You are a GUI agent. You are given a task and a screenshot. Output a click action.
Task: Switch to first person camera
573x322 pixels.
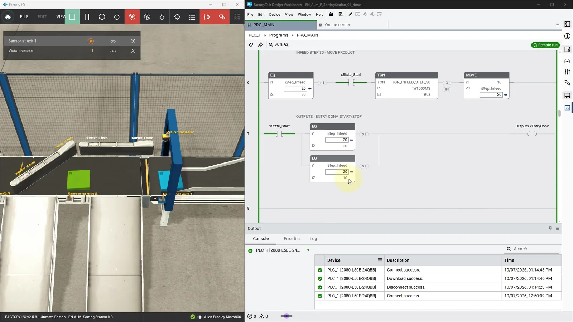(162, 17)
